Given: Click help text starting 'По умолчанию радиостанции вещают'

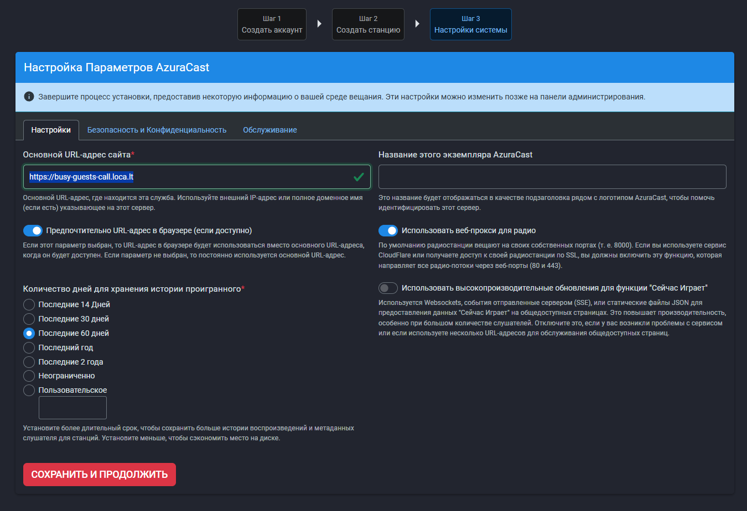Looking at the screenshot, I should (552, 255).
